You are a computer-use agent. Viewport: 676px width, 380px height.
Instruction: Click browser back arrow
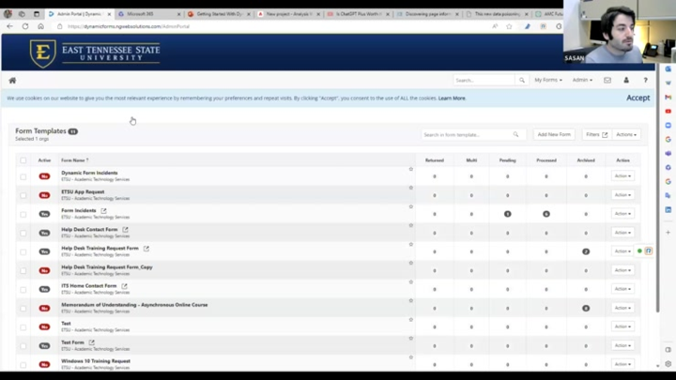pyautogui.click(x=10, y=26)
